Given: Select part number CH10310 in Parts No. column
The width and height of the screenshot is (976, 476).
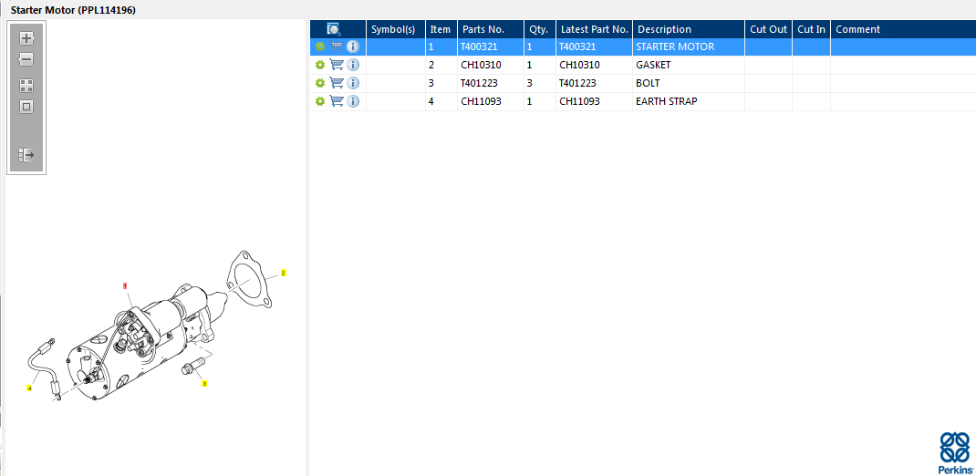Looking at the screenshot, I should click(481, 65).
